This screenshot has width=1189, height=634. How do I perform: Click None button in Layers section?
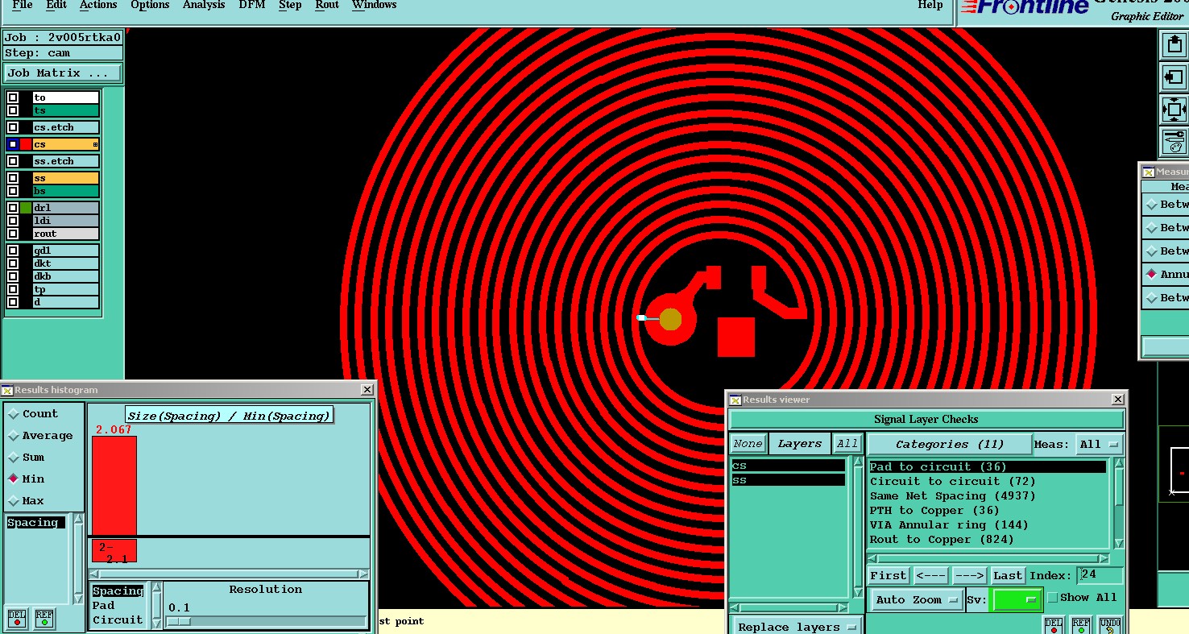[748, 444]
